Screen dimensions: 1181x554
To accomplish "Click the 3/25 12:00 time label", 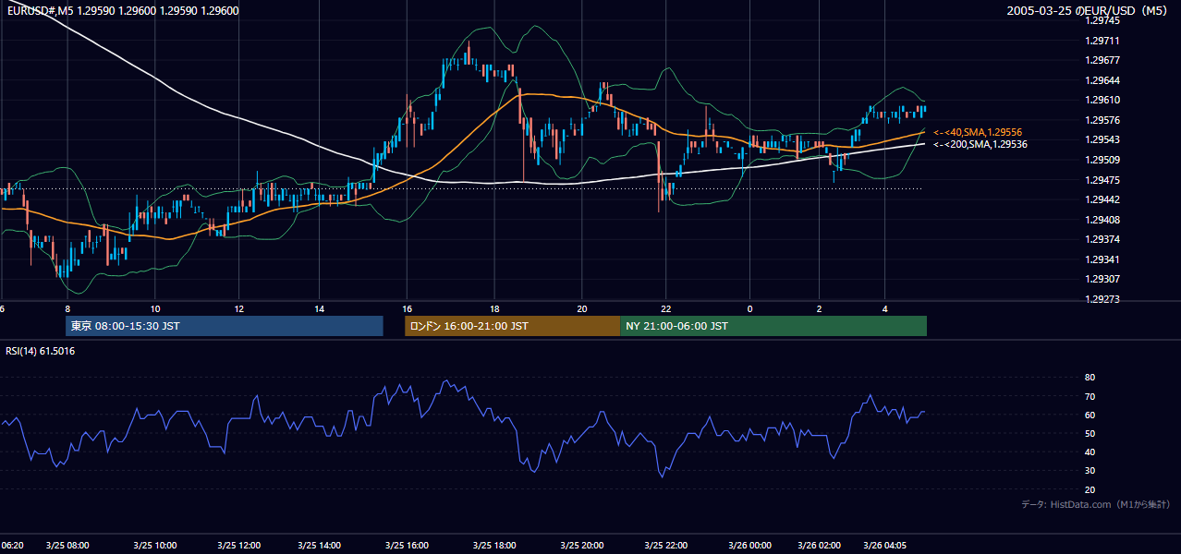I will 240,545.
